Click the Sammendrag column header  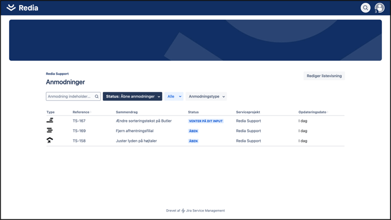click(x=127, y=112)
